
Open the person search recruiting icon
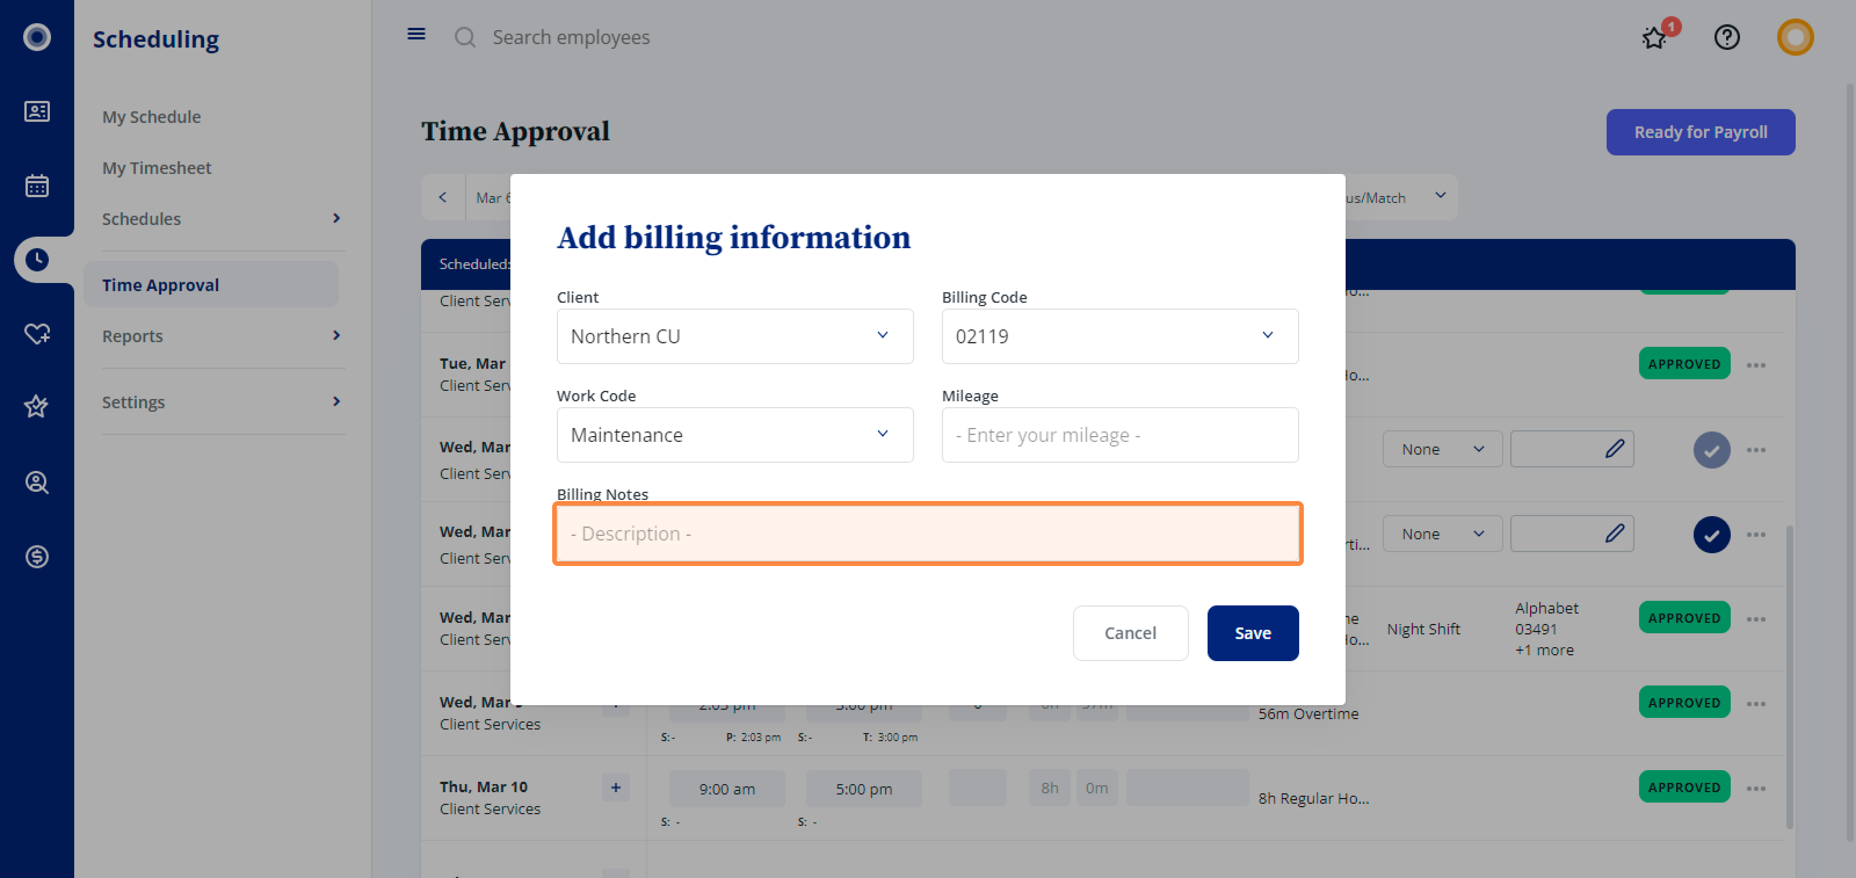(x=37, y=482)
